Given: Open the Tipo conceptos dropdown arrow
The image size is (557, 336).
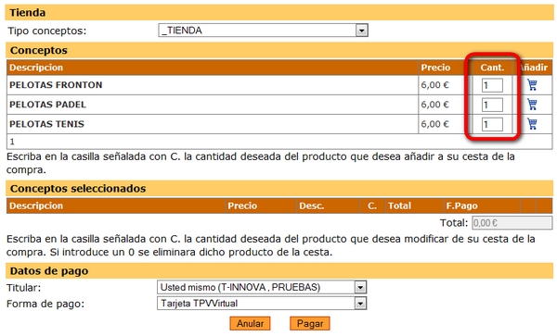Looking at the screenshot, I should click(x=361, y=31).
